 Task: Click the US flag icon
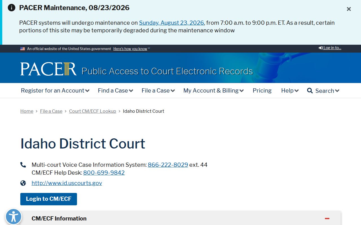pyautogui.click(x=23, y=49)
